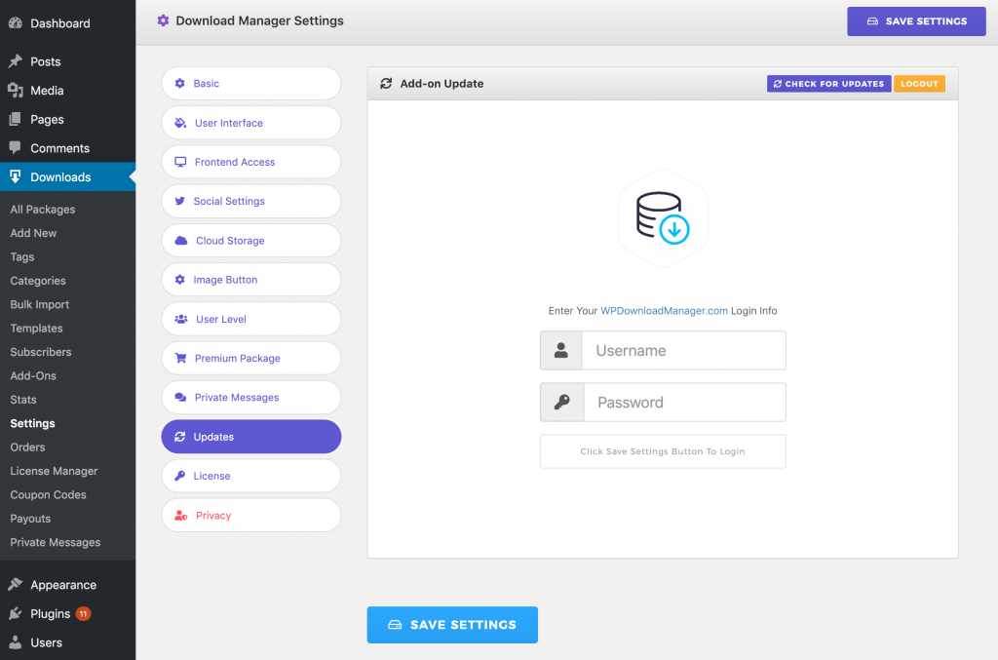Open Subscribers submenu item
This screenshot has height=660, width=998.
point(41,352)
